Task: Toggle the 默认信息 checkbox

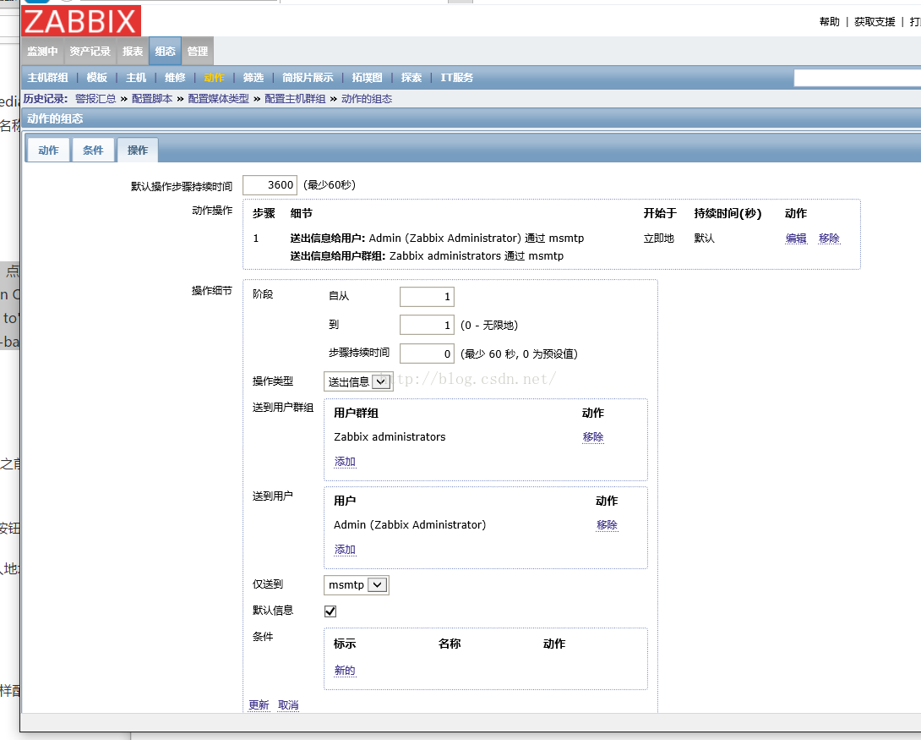Action: 330,611
